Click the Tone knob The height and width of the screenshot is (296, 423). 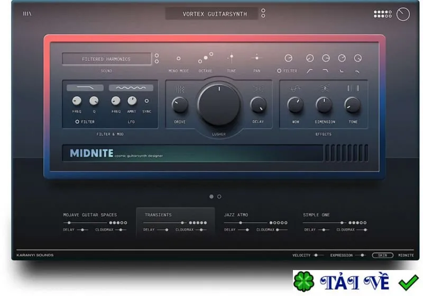(x=353, y=105)
